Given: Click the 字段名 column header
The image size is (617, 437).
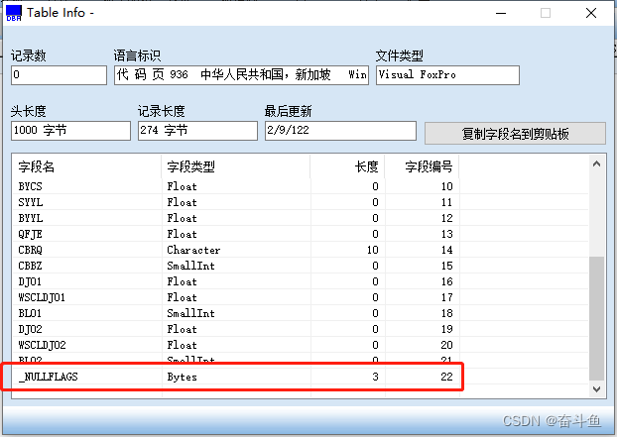Looking at the screenshot, I should coord(86,167).
